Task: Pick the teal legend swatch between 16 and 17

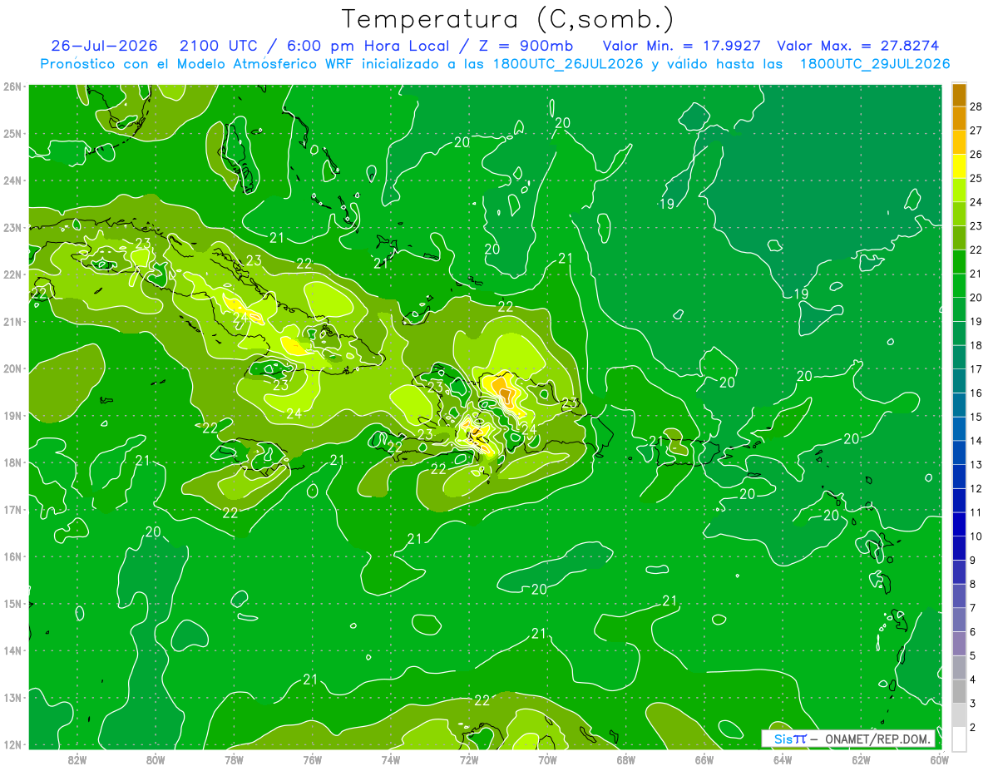Action: [x=959, y=382]
